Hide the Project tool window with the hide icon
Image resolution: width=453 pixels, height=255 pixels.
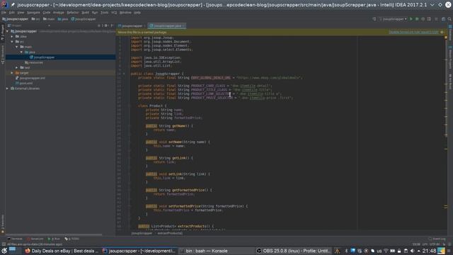click(x=112, y=25)
